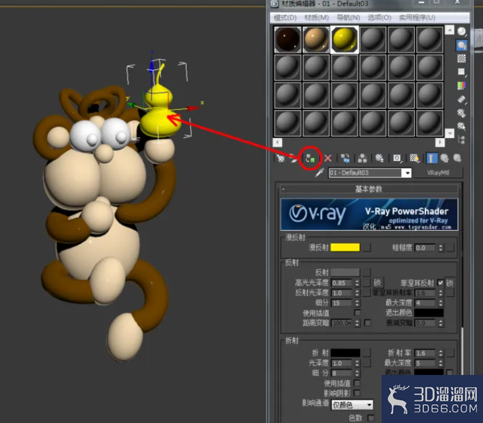Screen dimensions: 483x423
Task: Click the 退出颜色 swatch in 反射 section
Action: tap(429, 313)
